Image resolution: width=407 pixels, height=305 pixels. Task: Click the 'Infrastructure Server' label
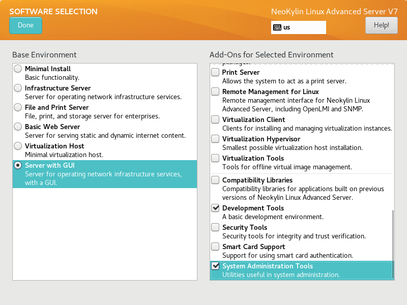[x=57, y=88]
